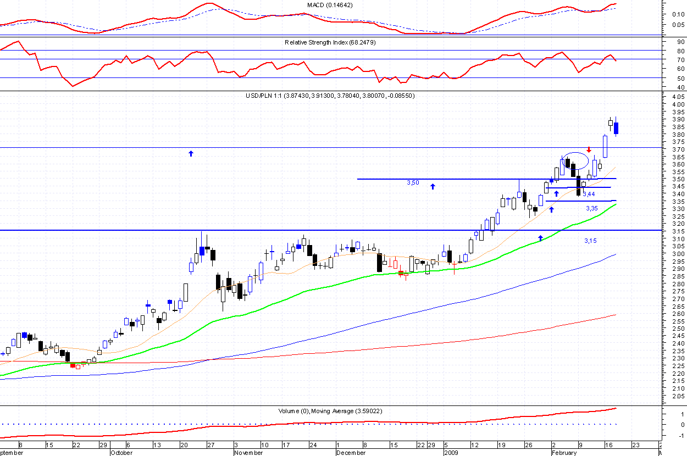The height and width of the screenshot is (456, 687).
Task: Click the 2.50 value on the price axis
Action: 678,329
